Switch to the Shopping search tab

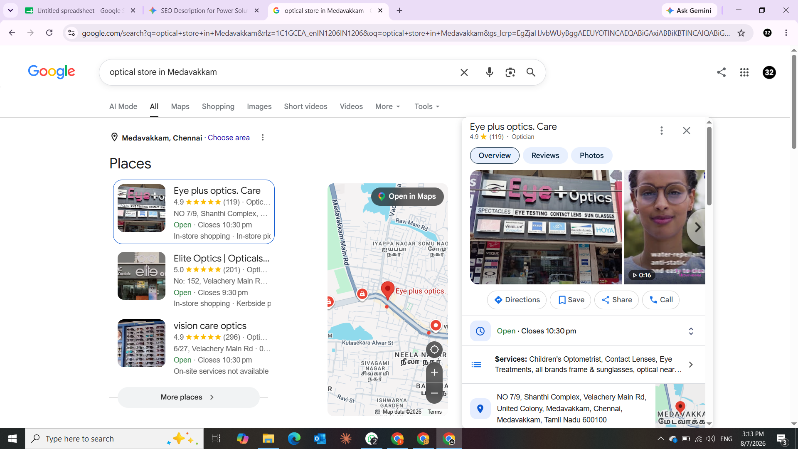218,106
